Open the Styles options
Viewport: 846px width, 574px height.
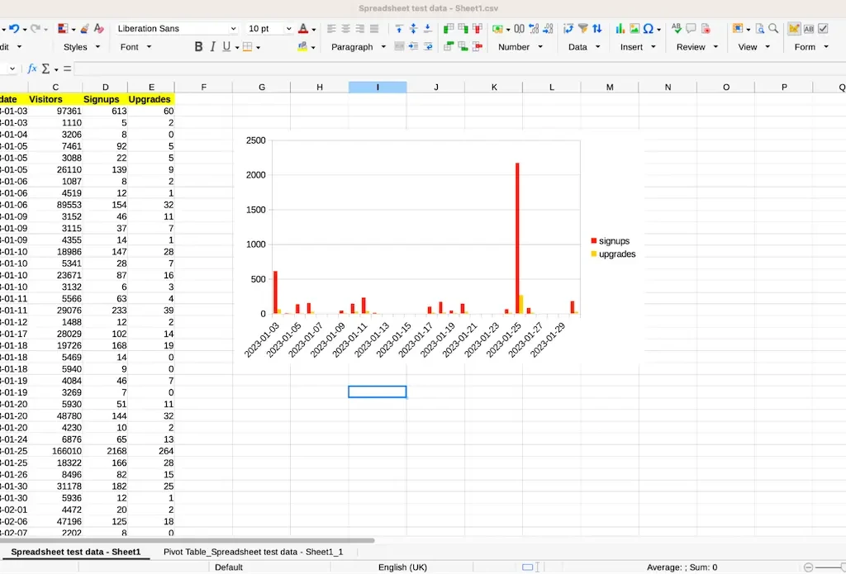coord(80,46)
